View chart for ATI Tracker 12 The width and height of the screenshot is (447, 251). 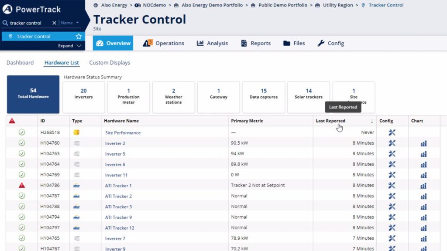(x=423, y=228)
